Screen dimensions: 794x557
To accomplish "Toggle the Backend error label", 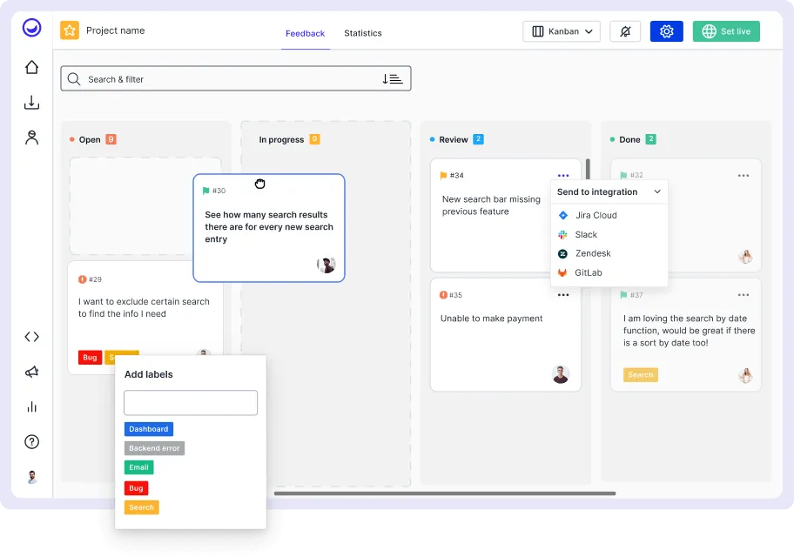I will tap(154, 448).
